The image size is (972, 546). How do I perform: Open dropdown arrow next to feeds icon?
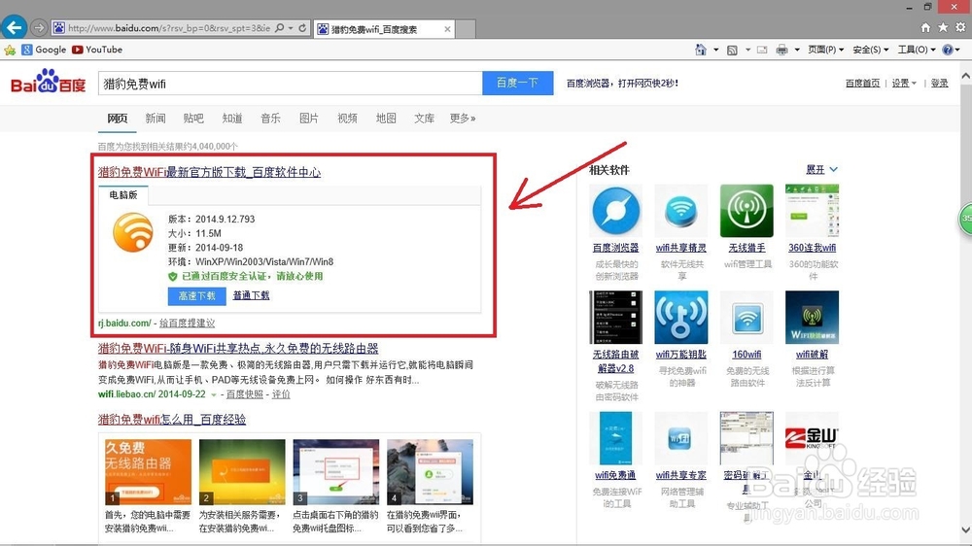pyautogui.click(x=747, y=50)
